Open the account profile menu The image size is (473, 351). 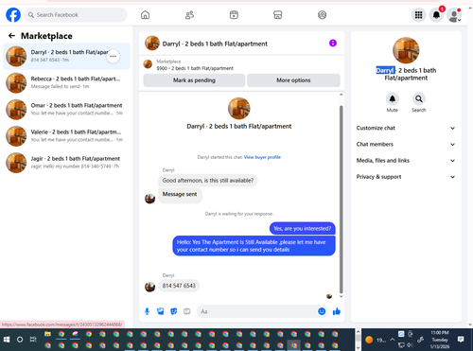[x=454, y=15]
